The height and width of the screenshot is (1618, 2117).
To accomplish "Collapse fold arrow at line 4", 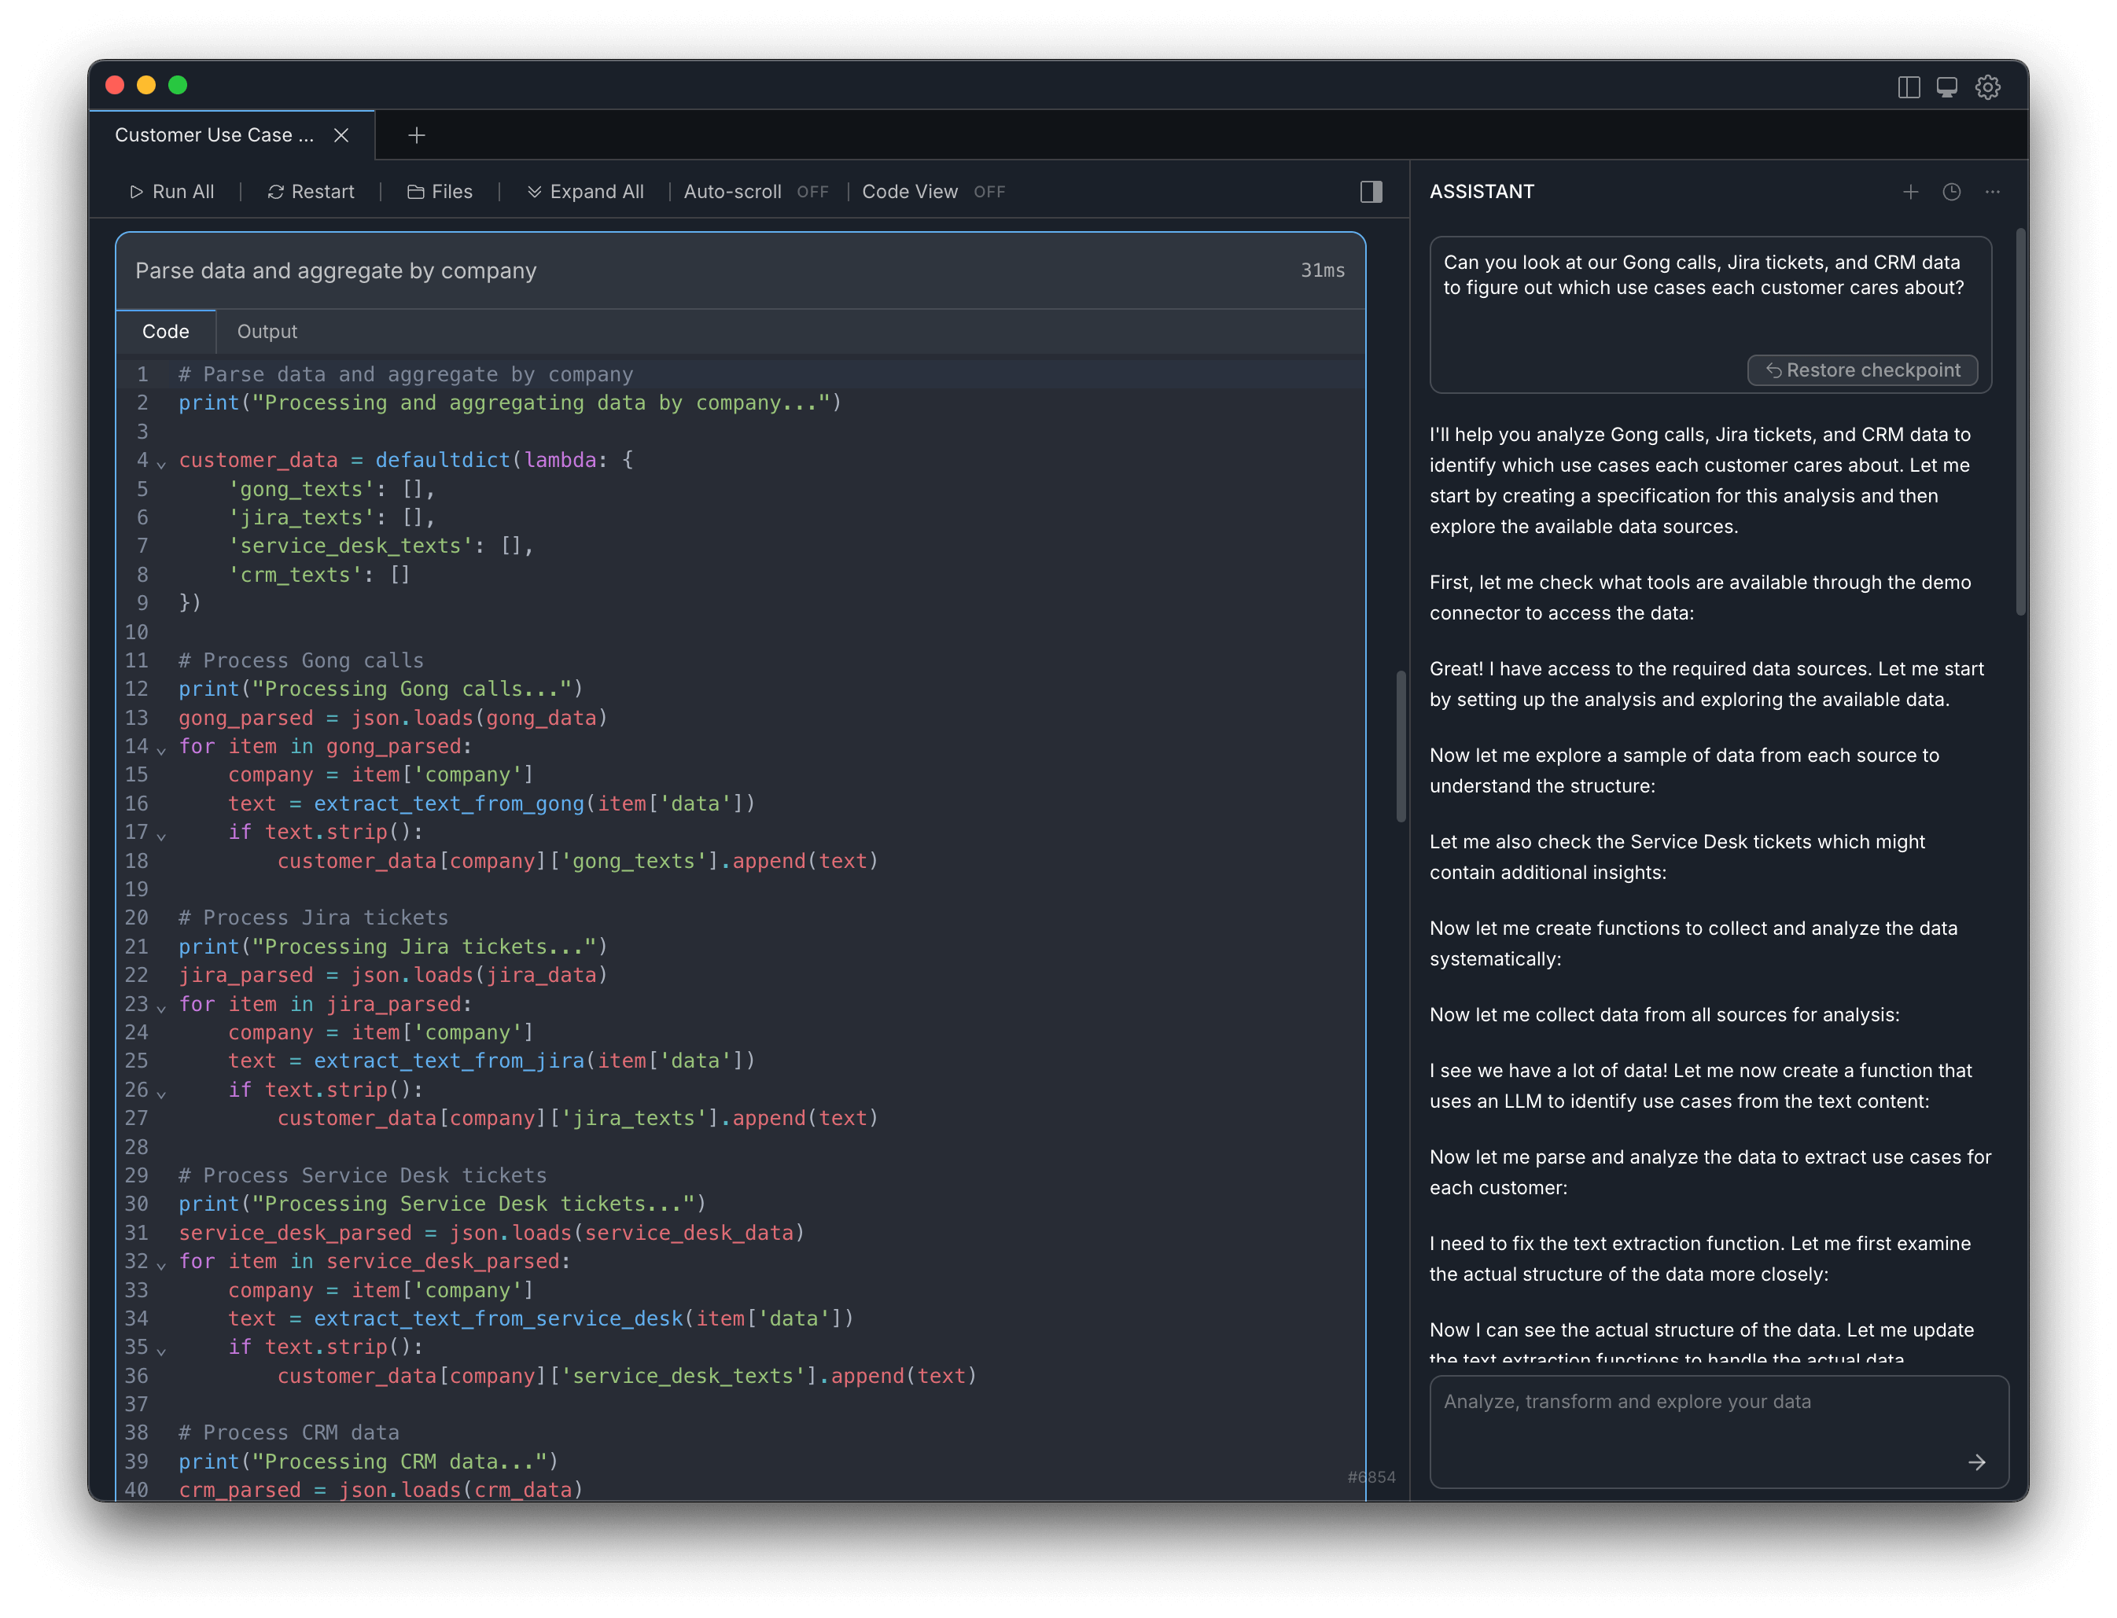I will click(x=162, y=464).
